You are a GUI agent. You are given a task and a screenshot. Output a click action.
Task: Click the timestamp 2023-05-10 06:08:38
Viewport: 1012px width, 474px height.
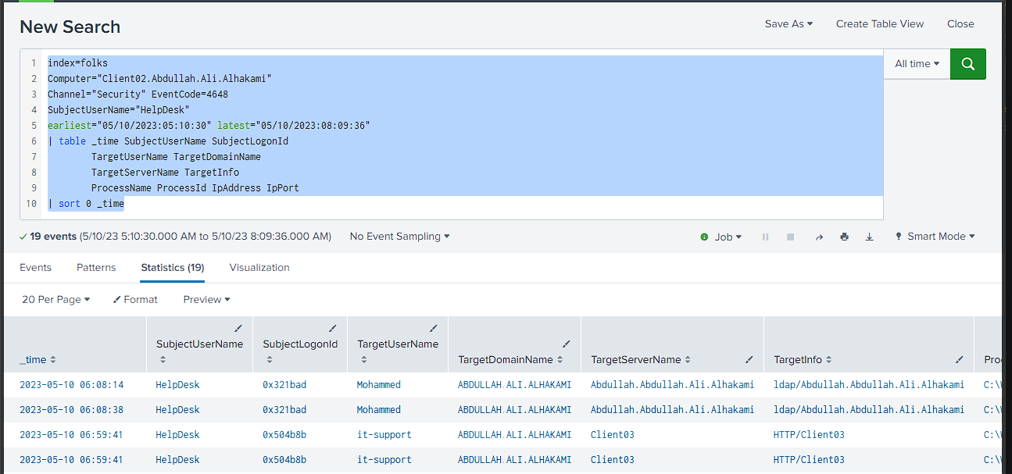coord(71,410)
